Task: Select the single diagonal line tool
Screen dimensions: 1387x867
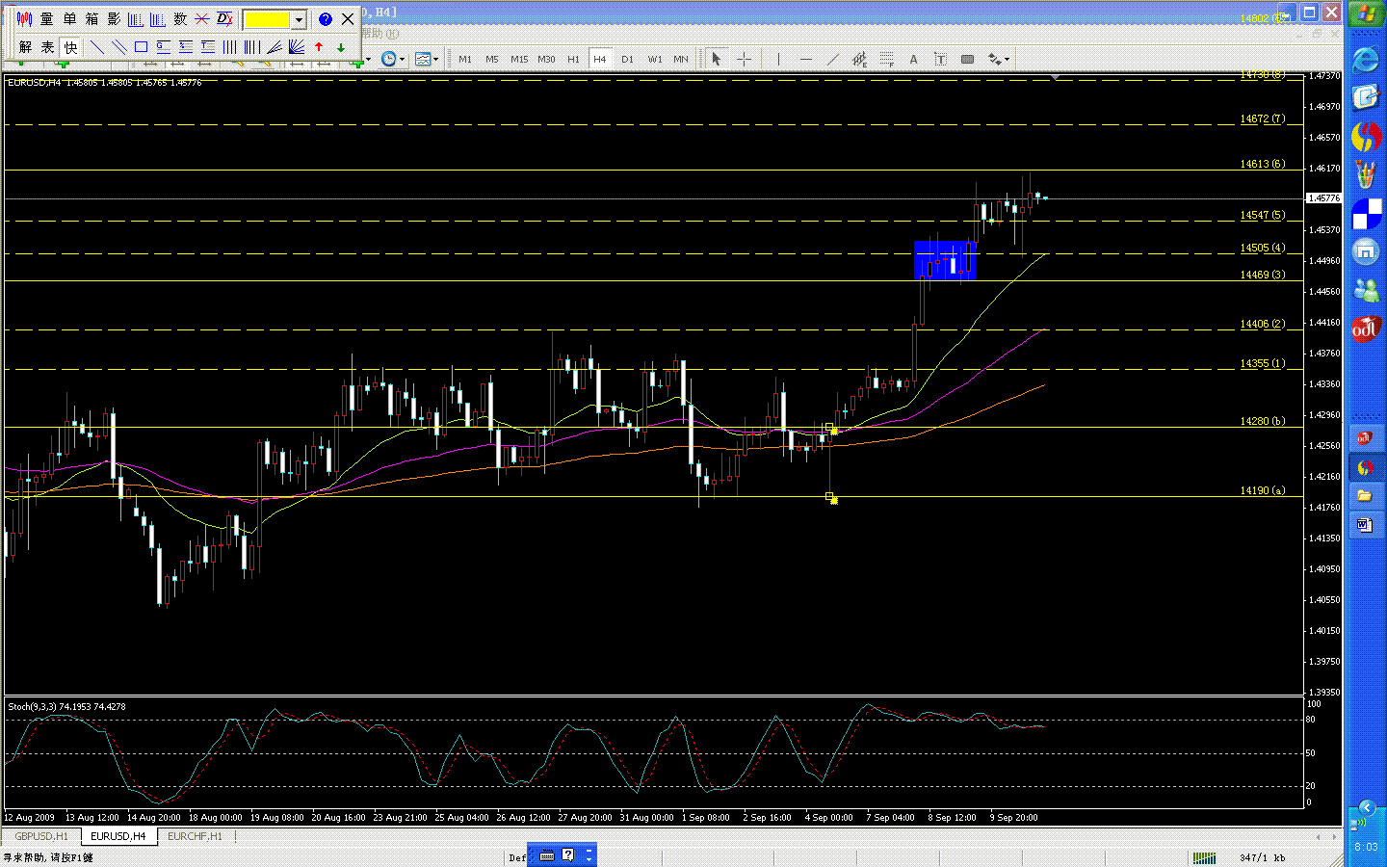Action: (x=96, y=46)
